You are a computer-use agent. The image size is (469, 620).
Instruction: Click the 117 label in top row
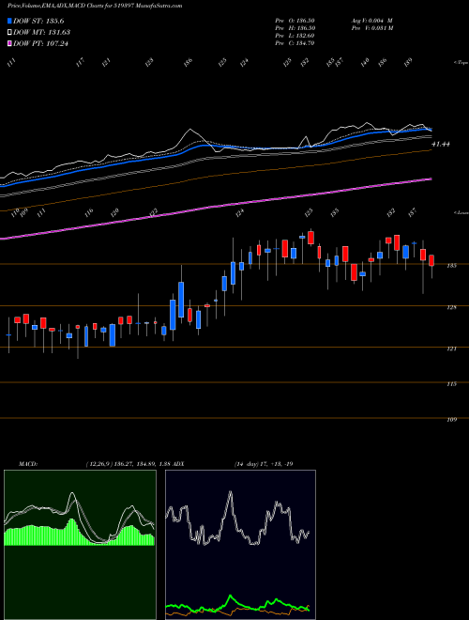[x=81, y=63]
